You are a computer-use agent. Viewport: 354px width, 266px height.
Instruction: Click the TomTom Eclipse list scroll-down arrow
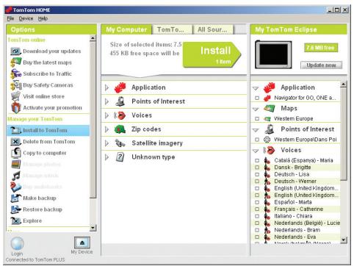click(x=344, y=240)
